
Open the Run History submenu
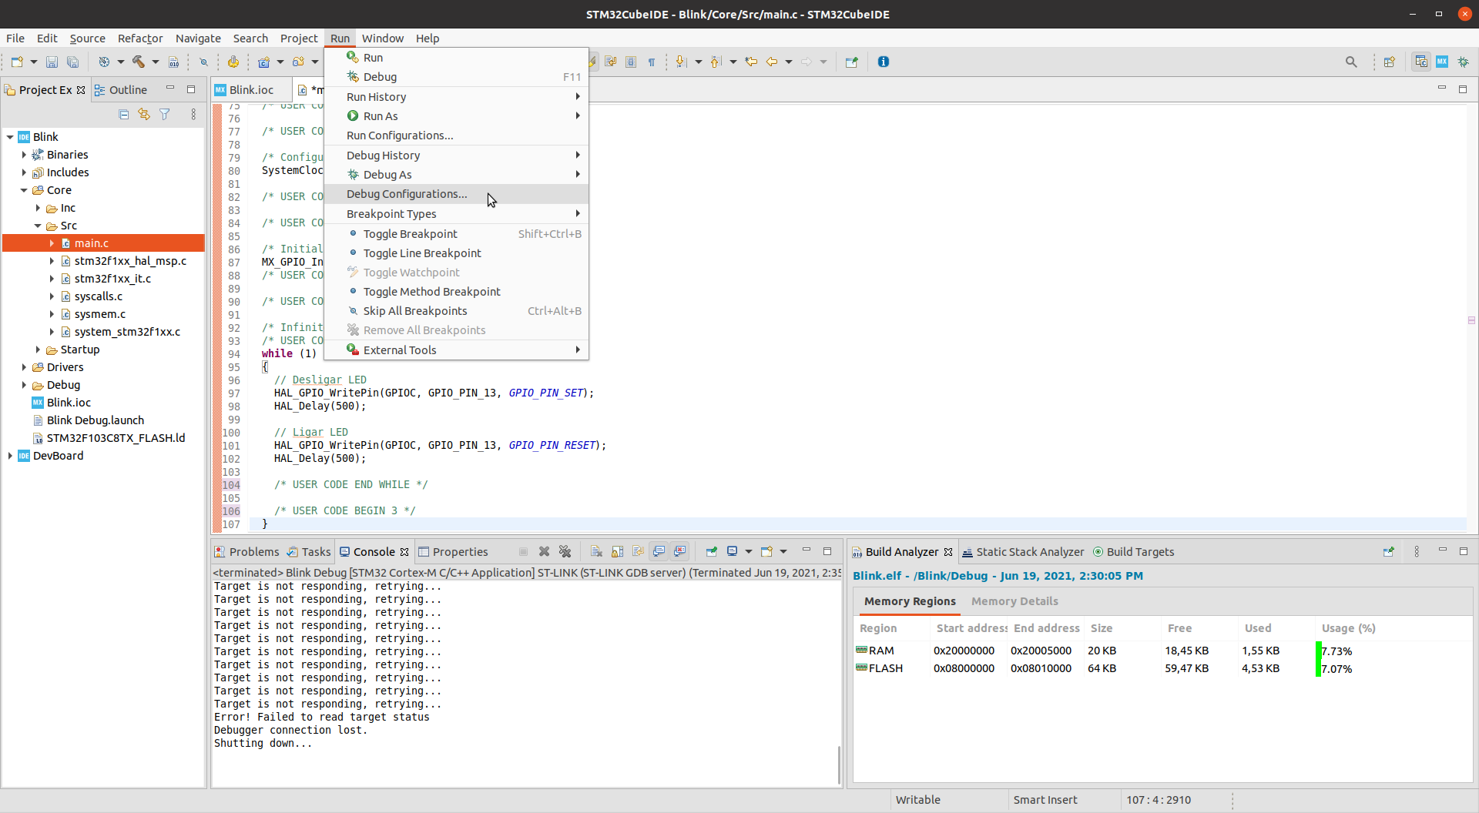click(x=456, y=97)
